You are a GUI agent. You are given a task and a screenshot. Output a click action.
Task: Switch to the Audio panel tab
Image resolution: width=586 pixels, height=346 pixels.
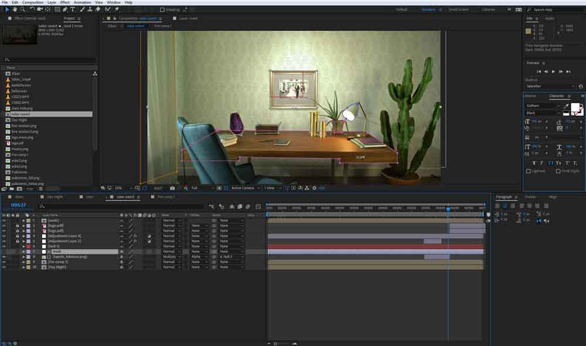point(550,18)
